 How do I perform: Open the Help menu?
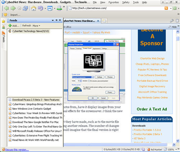144,2
